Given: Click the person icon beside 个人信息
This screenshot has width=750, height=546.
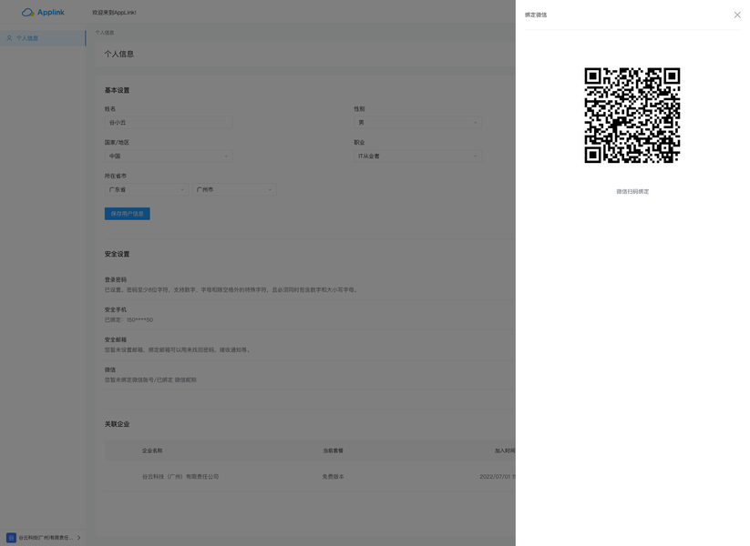Looking at the screenshot, I should [x=9, y=38].
